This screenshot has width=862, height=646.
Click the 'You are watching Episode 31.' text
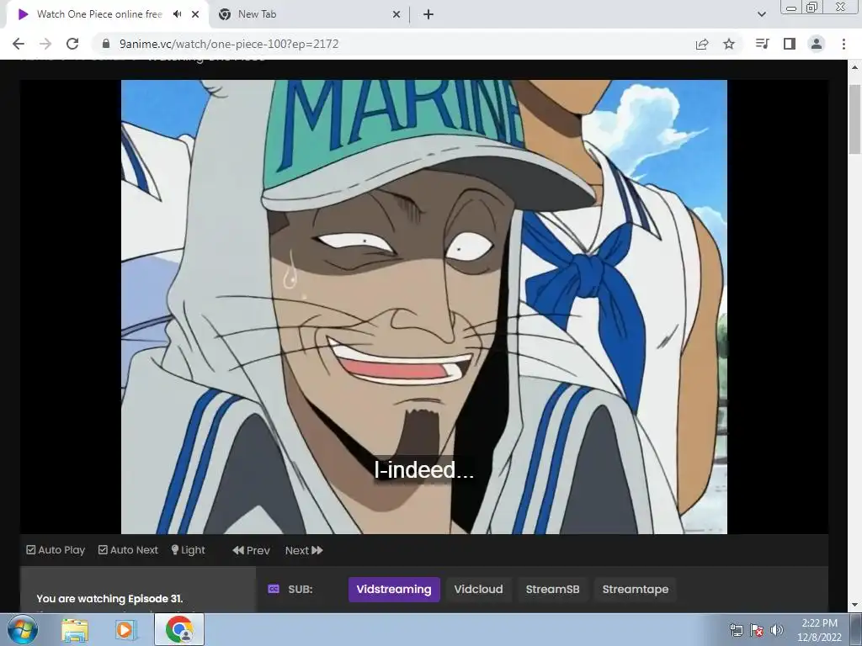[110, 598]
